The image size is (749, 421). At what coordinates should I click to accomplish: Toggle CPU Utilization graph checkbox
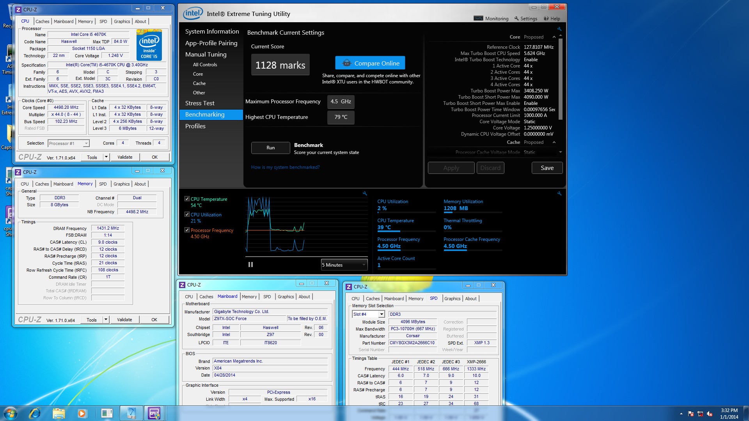point(187,214)
